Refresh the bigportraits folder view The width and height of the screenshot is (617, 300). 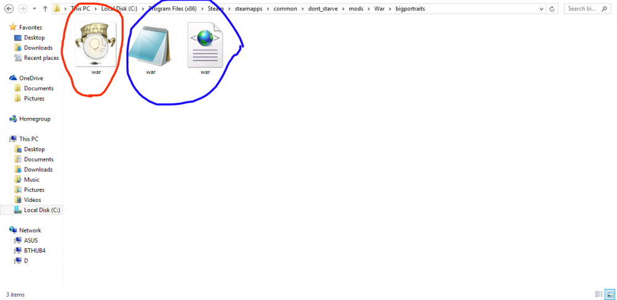(552, 9)
